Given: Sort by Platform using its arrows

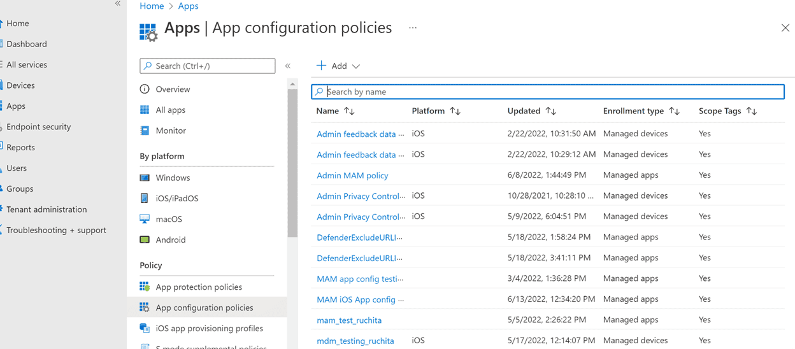Looking at the screenshot, I should pyautogui.click(x=455, y=111).
